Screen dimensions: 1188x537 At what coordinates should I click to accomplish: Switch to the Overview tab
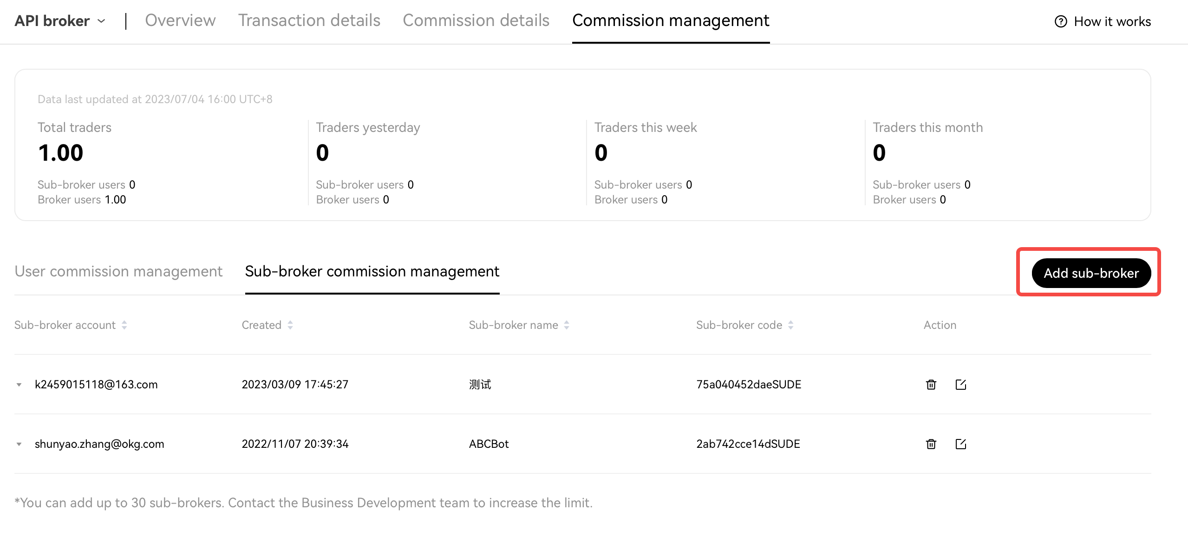coord(180,20)
